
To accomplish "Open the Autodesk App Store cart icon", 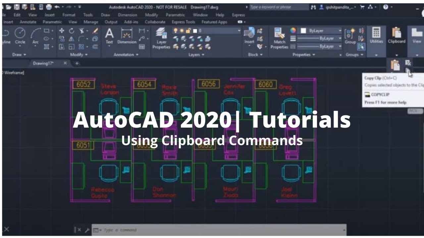I will [x=362, y=7].
